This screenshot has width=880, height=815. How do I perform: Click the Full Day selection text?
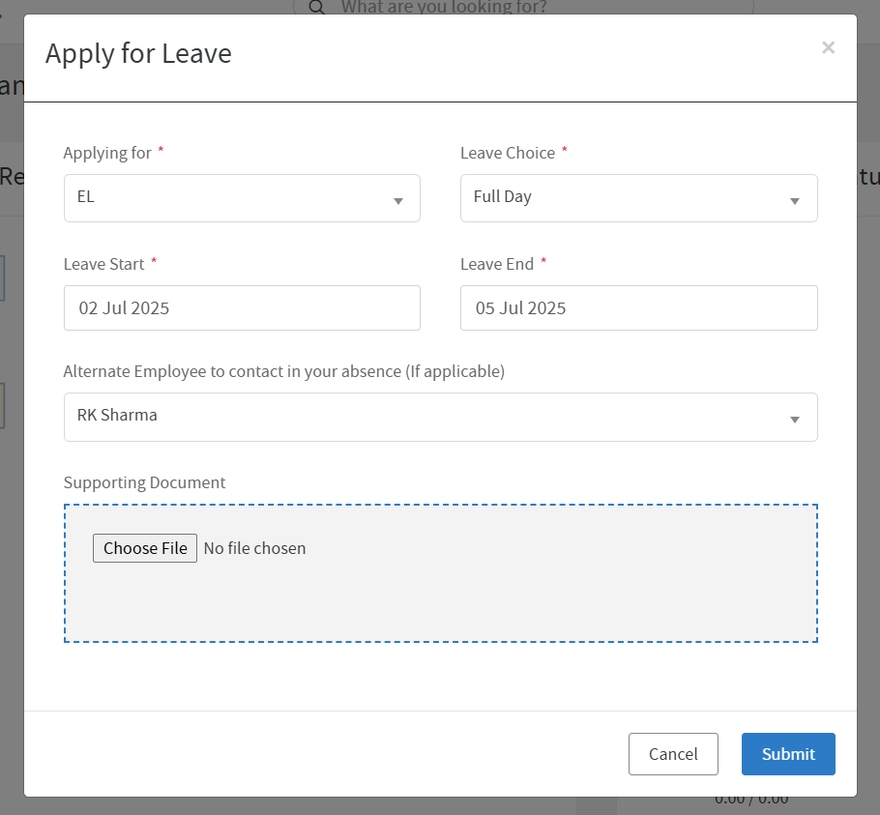(x=503, y=197)
